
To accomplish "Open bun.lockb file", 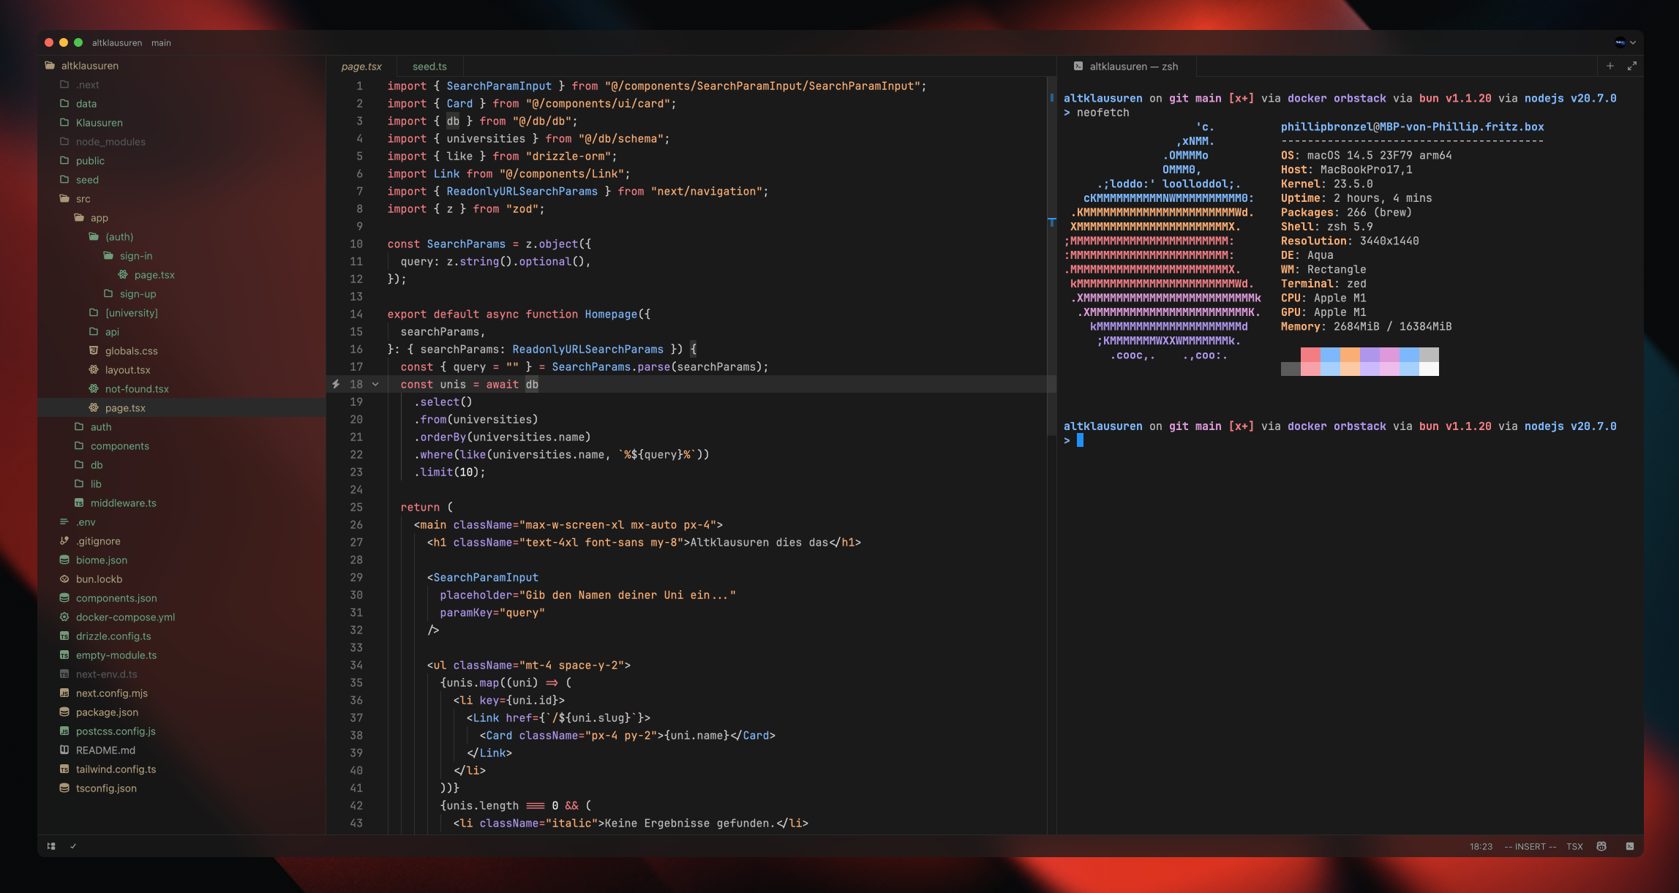I will tap(181, 579).
